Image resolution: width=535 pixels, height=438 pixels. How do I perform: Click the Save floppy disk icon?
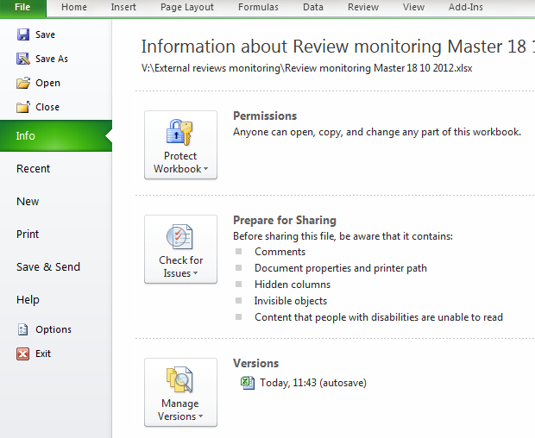23,34
